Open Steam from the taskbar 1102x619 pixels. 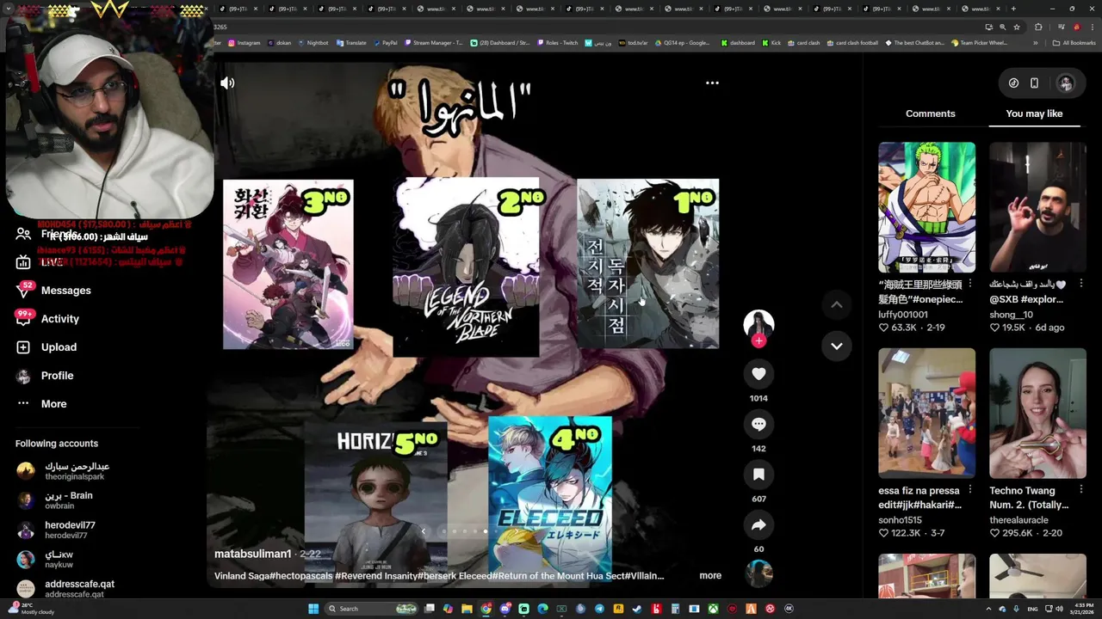(637, 609)
